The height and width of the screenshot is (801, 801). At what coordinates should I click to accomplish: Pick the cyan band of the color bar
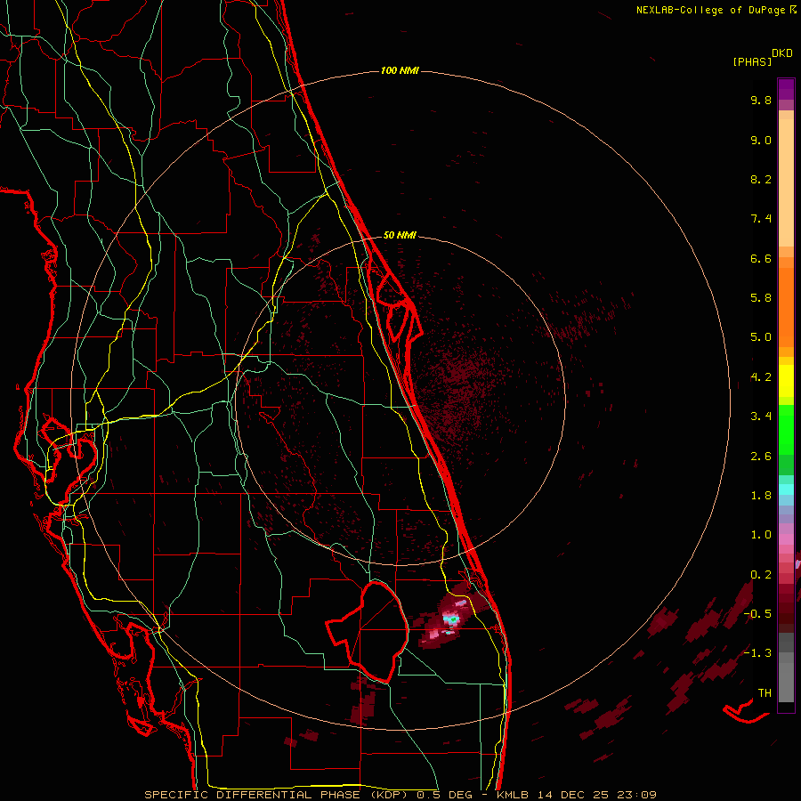pyautogui.click(x=786, y=489)
